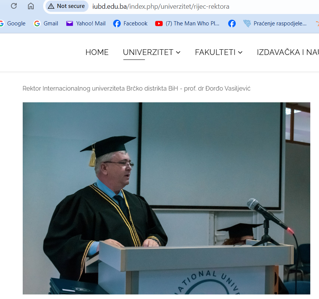Expand the chevron next to UNIVERZITET
This screenshot has width=319, height=299.
(x=178, y=53)
